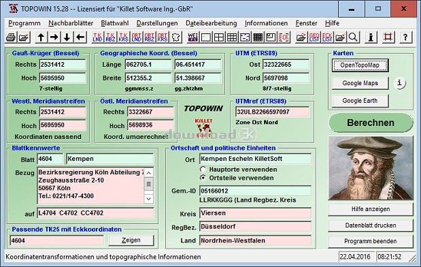The image size is (421, 267).
Task: Click the three-by-three grid toolbar icon
Action: tap(232, 37)
